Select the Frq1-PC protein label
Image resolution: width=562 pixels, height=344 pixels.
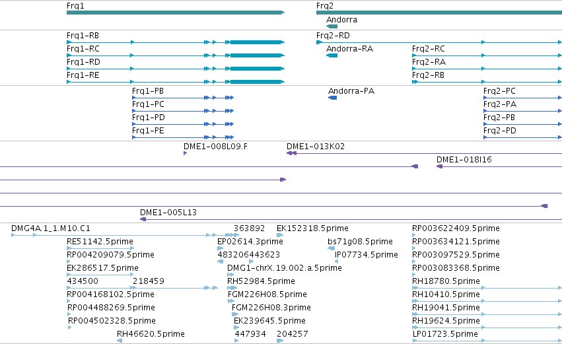[x=149, y=104]
